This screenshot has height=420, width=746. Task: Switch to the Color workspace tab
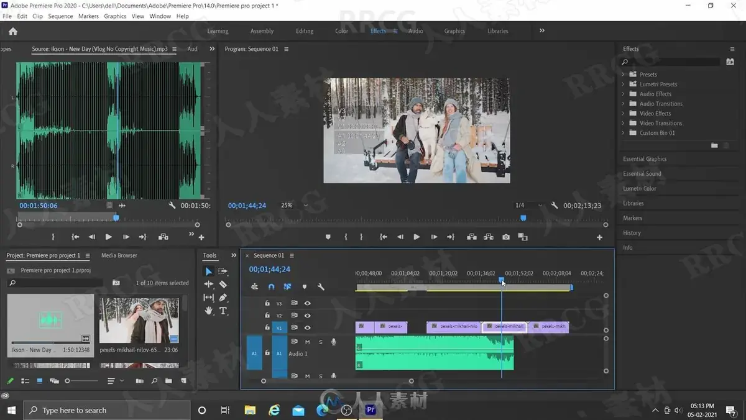coord(342,31)
